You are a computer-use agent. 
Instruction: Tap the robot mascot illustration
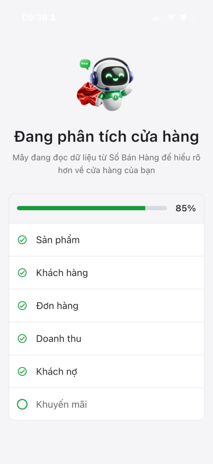[106, 85]
